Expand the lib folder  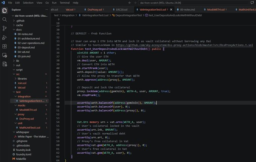point(29,61)
